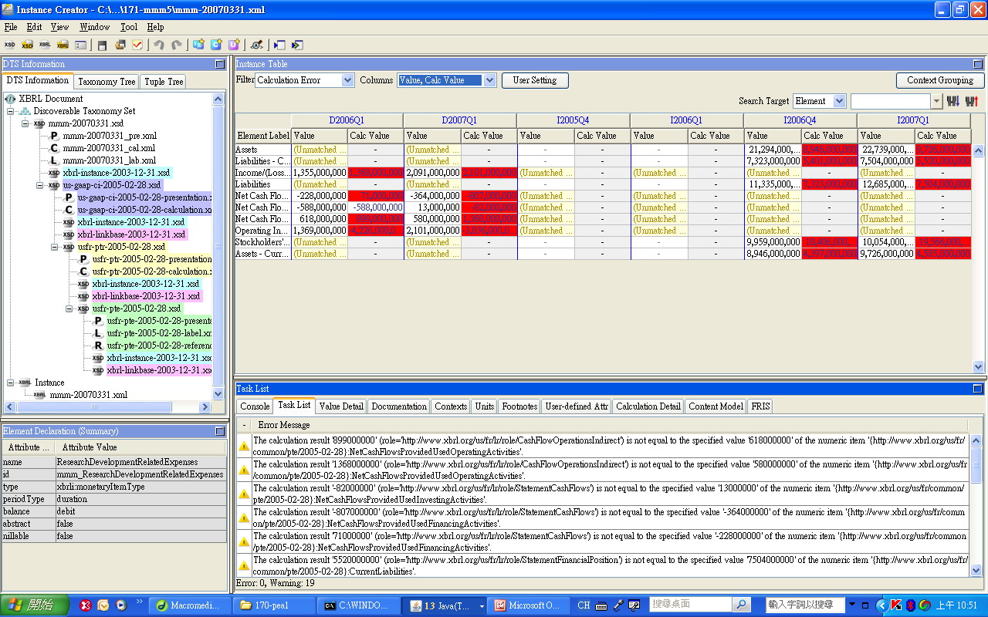Screen dimensions: 988x617
Task: Collapse the Instance tree node
Action: click(x=12, y=383)
